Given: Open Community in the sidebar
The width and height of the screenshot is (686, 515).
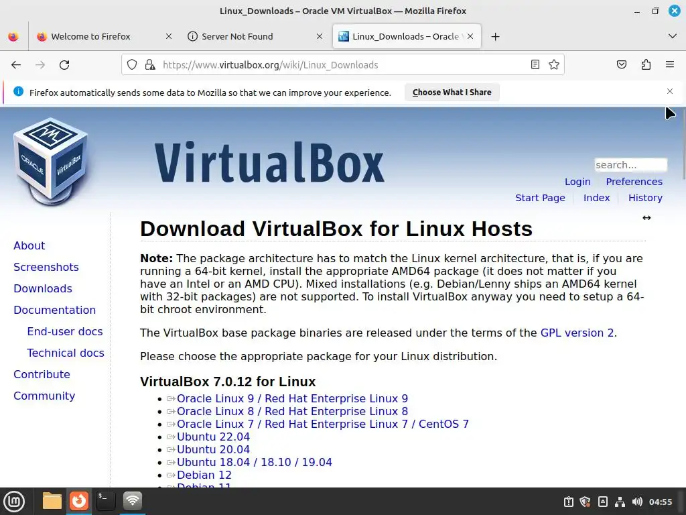Looking at the screenshot, I should (44, 396).
